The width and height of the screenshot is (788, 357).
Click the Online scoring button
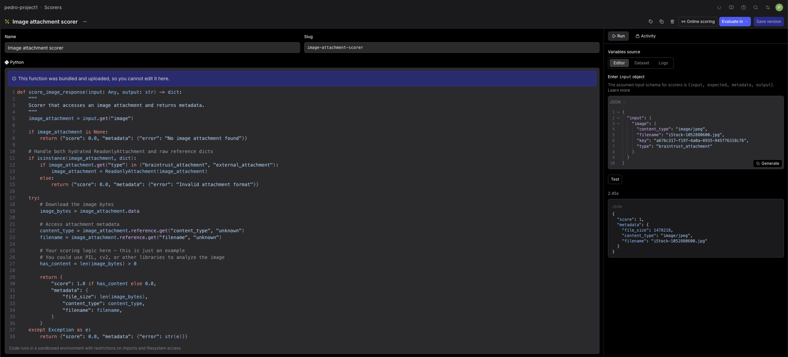click(698, 22)
